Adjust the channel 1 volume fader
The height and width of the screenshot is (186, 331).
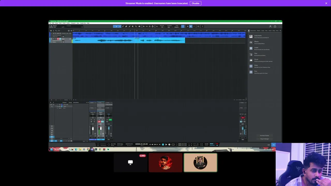(x=93, y=129)
